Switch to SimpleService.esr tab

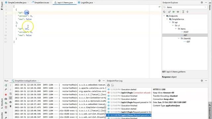click(42, 3)
